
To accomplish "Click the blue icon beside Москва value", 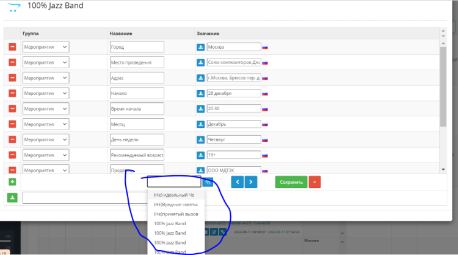I will point(201,47).
